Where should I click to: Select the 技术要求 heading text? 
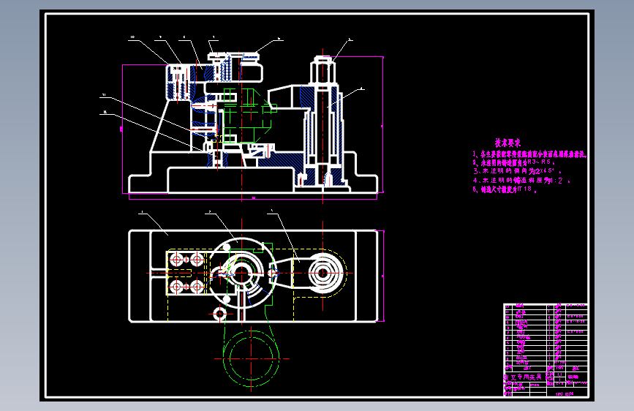tap(507, 143)
